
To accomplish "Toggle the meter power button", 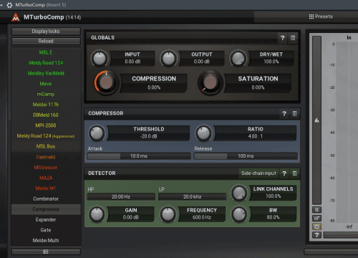I will click(316, 226).
